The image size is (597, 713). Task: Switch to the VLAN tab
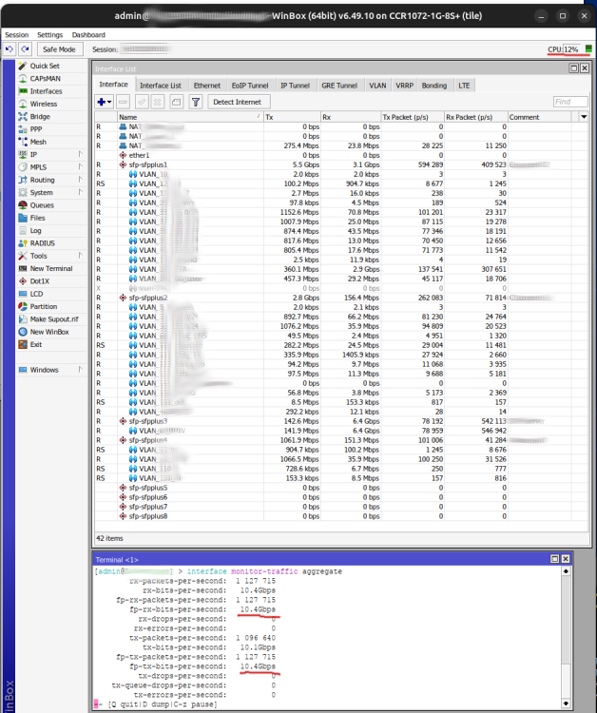pos(377,86)
